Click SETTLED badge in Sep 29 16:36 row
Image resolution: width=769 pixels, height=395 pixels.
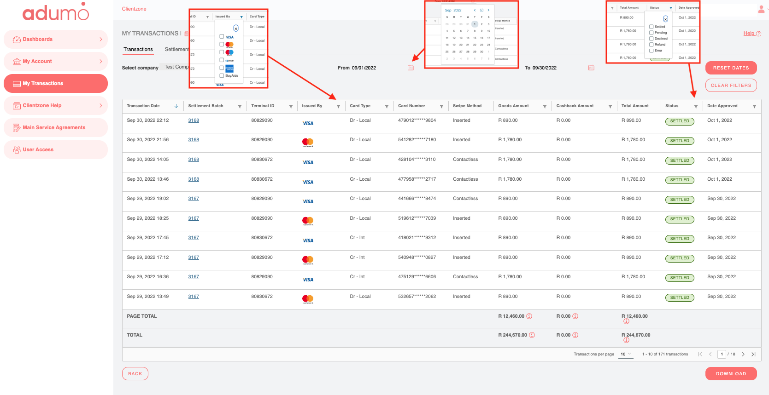pyautogui.click(x=680, y=278)
